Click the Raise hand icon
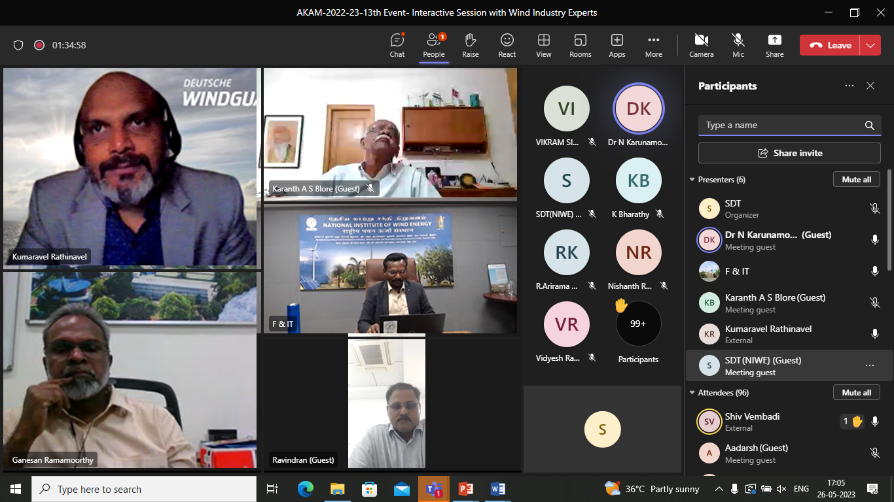 [470, 45]
